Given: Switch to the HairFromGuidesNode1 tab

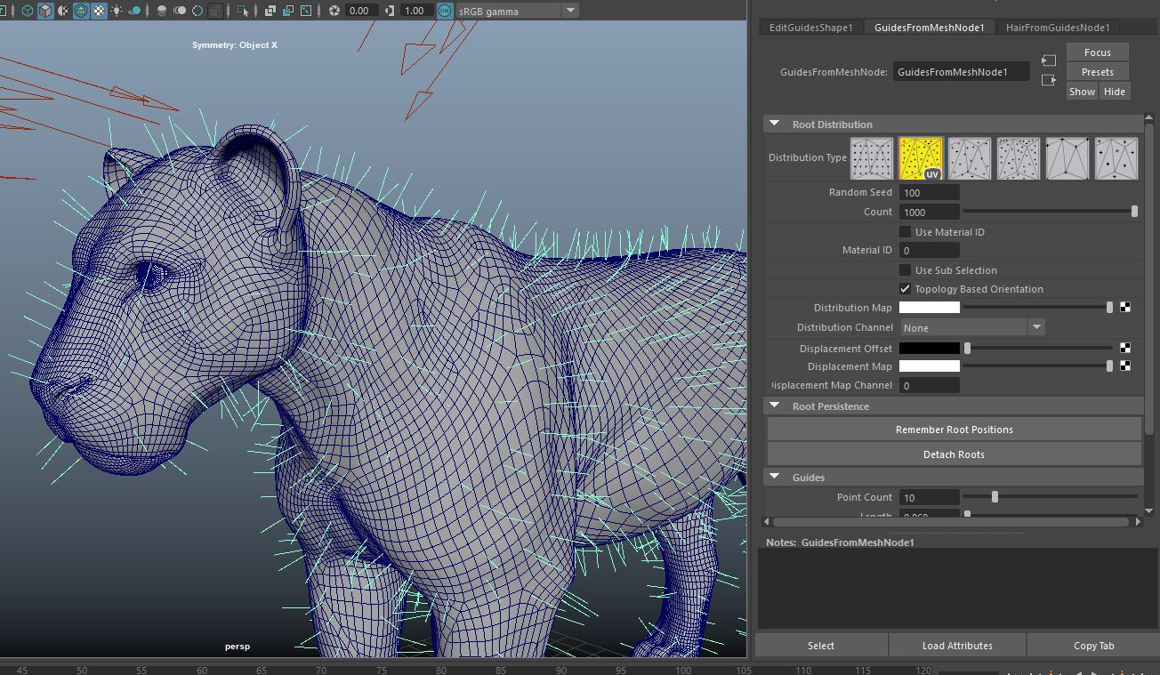Looking at the screenshot, I should point(1057,28).
